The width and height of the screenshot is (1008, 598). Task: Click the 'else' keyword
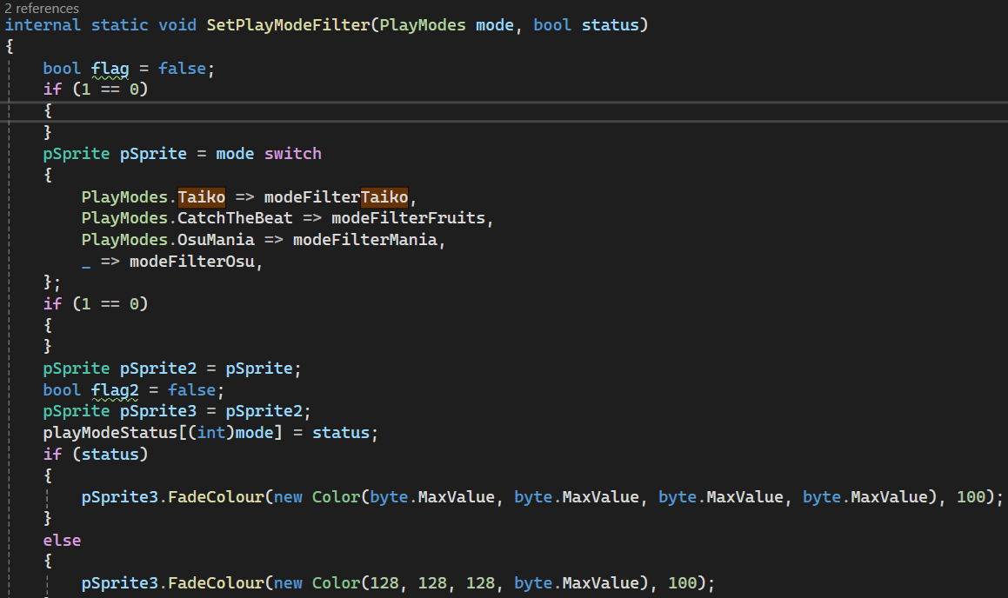[x=62, y=540]
